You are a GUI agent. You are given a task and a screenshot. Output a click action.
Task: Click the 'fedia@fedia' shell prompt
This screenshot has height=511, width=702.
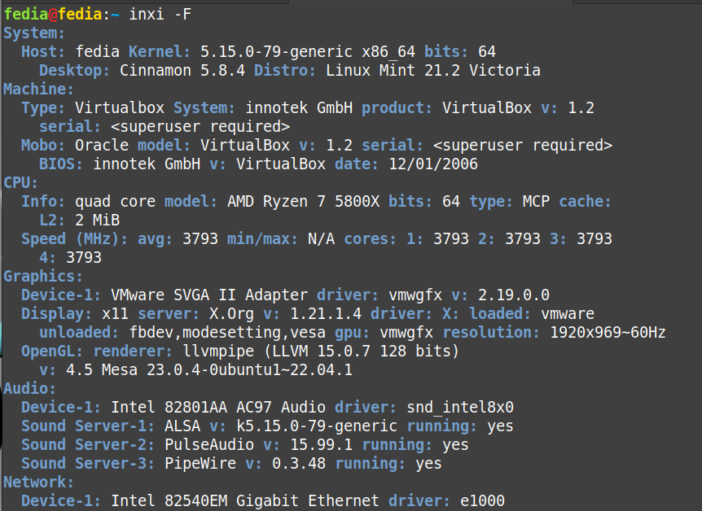coord(53,15)
